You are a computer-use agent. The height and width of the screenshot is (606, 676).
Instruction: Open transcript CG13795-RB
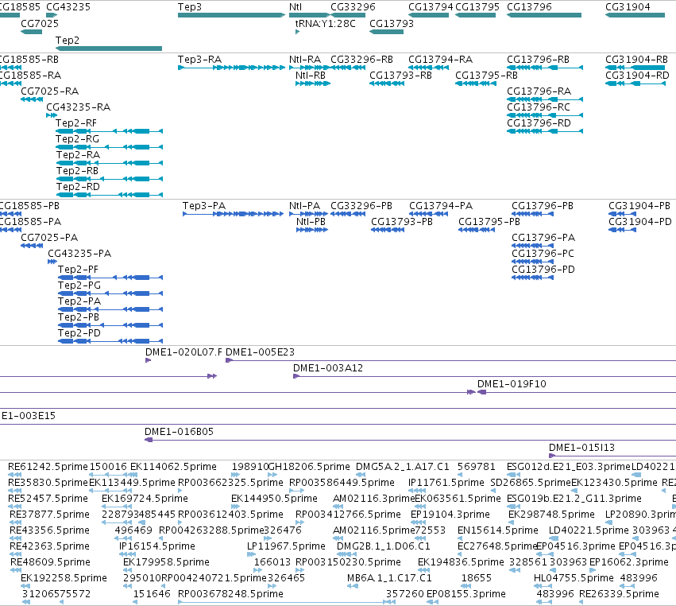point(486,76)
